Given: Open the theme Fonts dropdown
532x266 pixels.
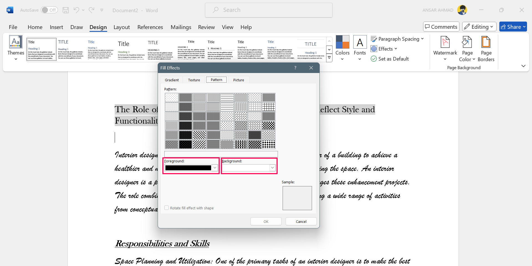Looking at the screenshot, I should point(360,48).
